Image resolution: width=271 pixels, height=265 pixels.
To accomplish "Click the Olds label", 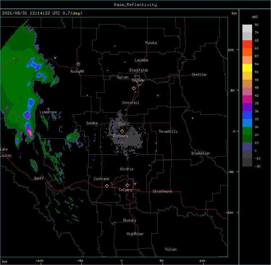I will (122, 124).
